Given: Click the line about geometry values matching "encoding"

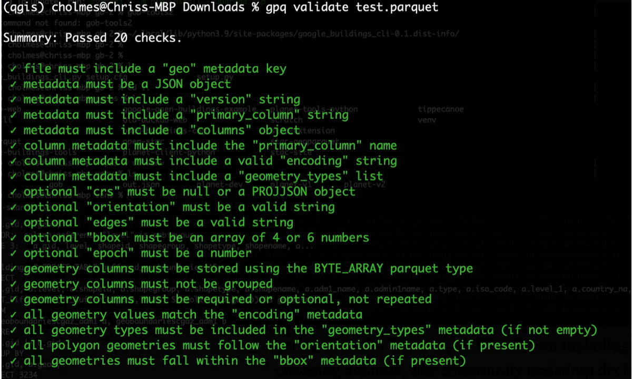Looking at the screenshot, I should click(193, 315).
